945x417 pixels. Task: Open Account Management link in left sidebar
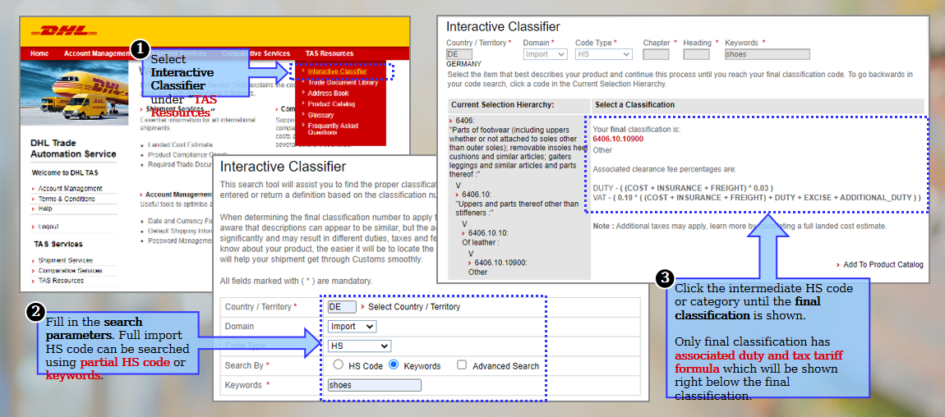click(70, 189)
